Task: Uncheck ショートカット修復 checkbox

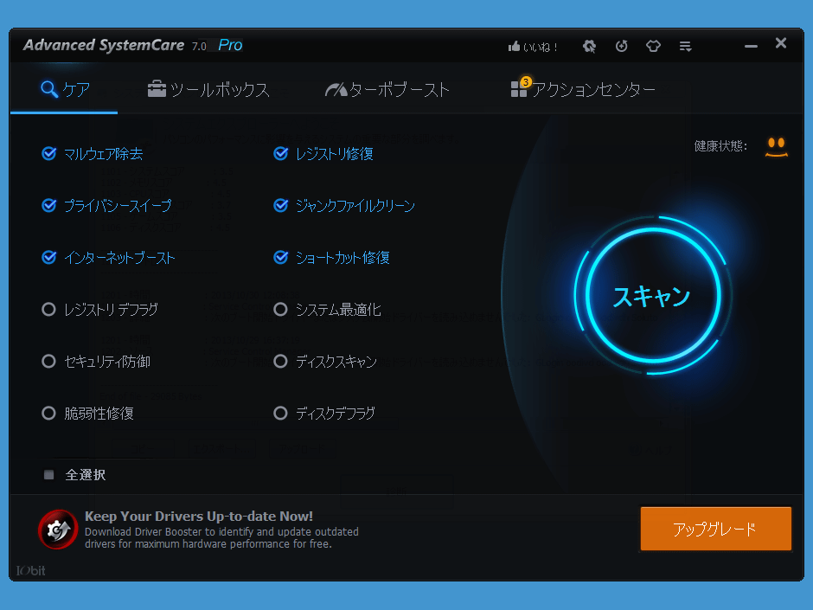Action: pyautogui.click(x=280, y=257)
